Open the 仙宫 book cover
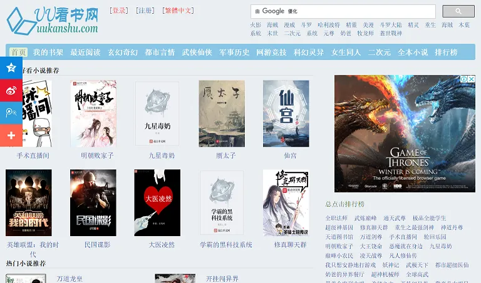The image size is (481, 283). (x=286, y=113)
